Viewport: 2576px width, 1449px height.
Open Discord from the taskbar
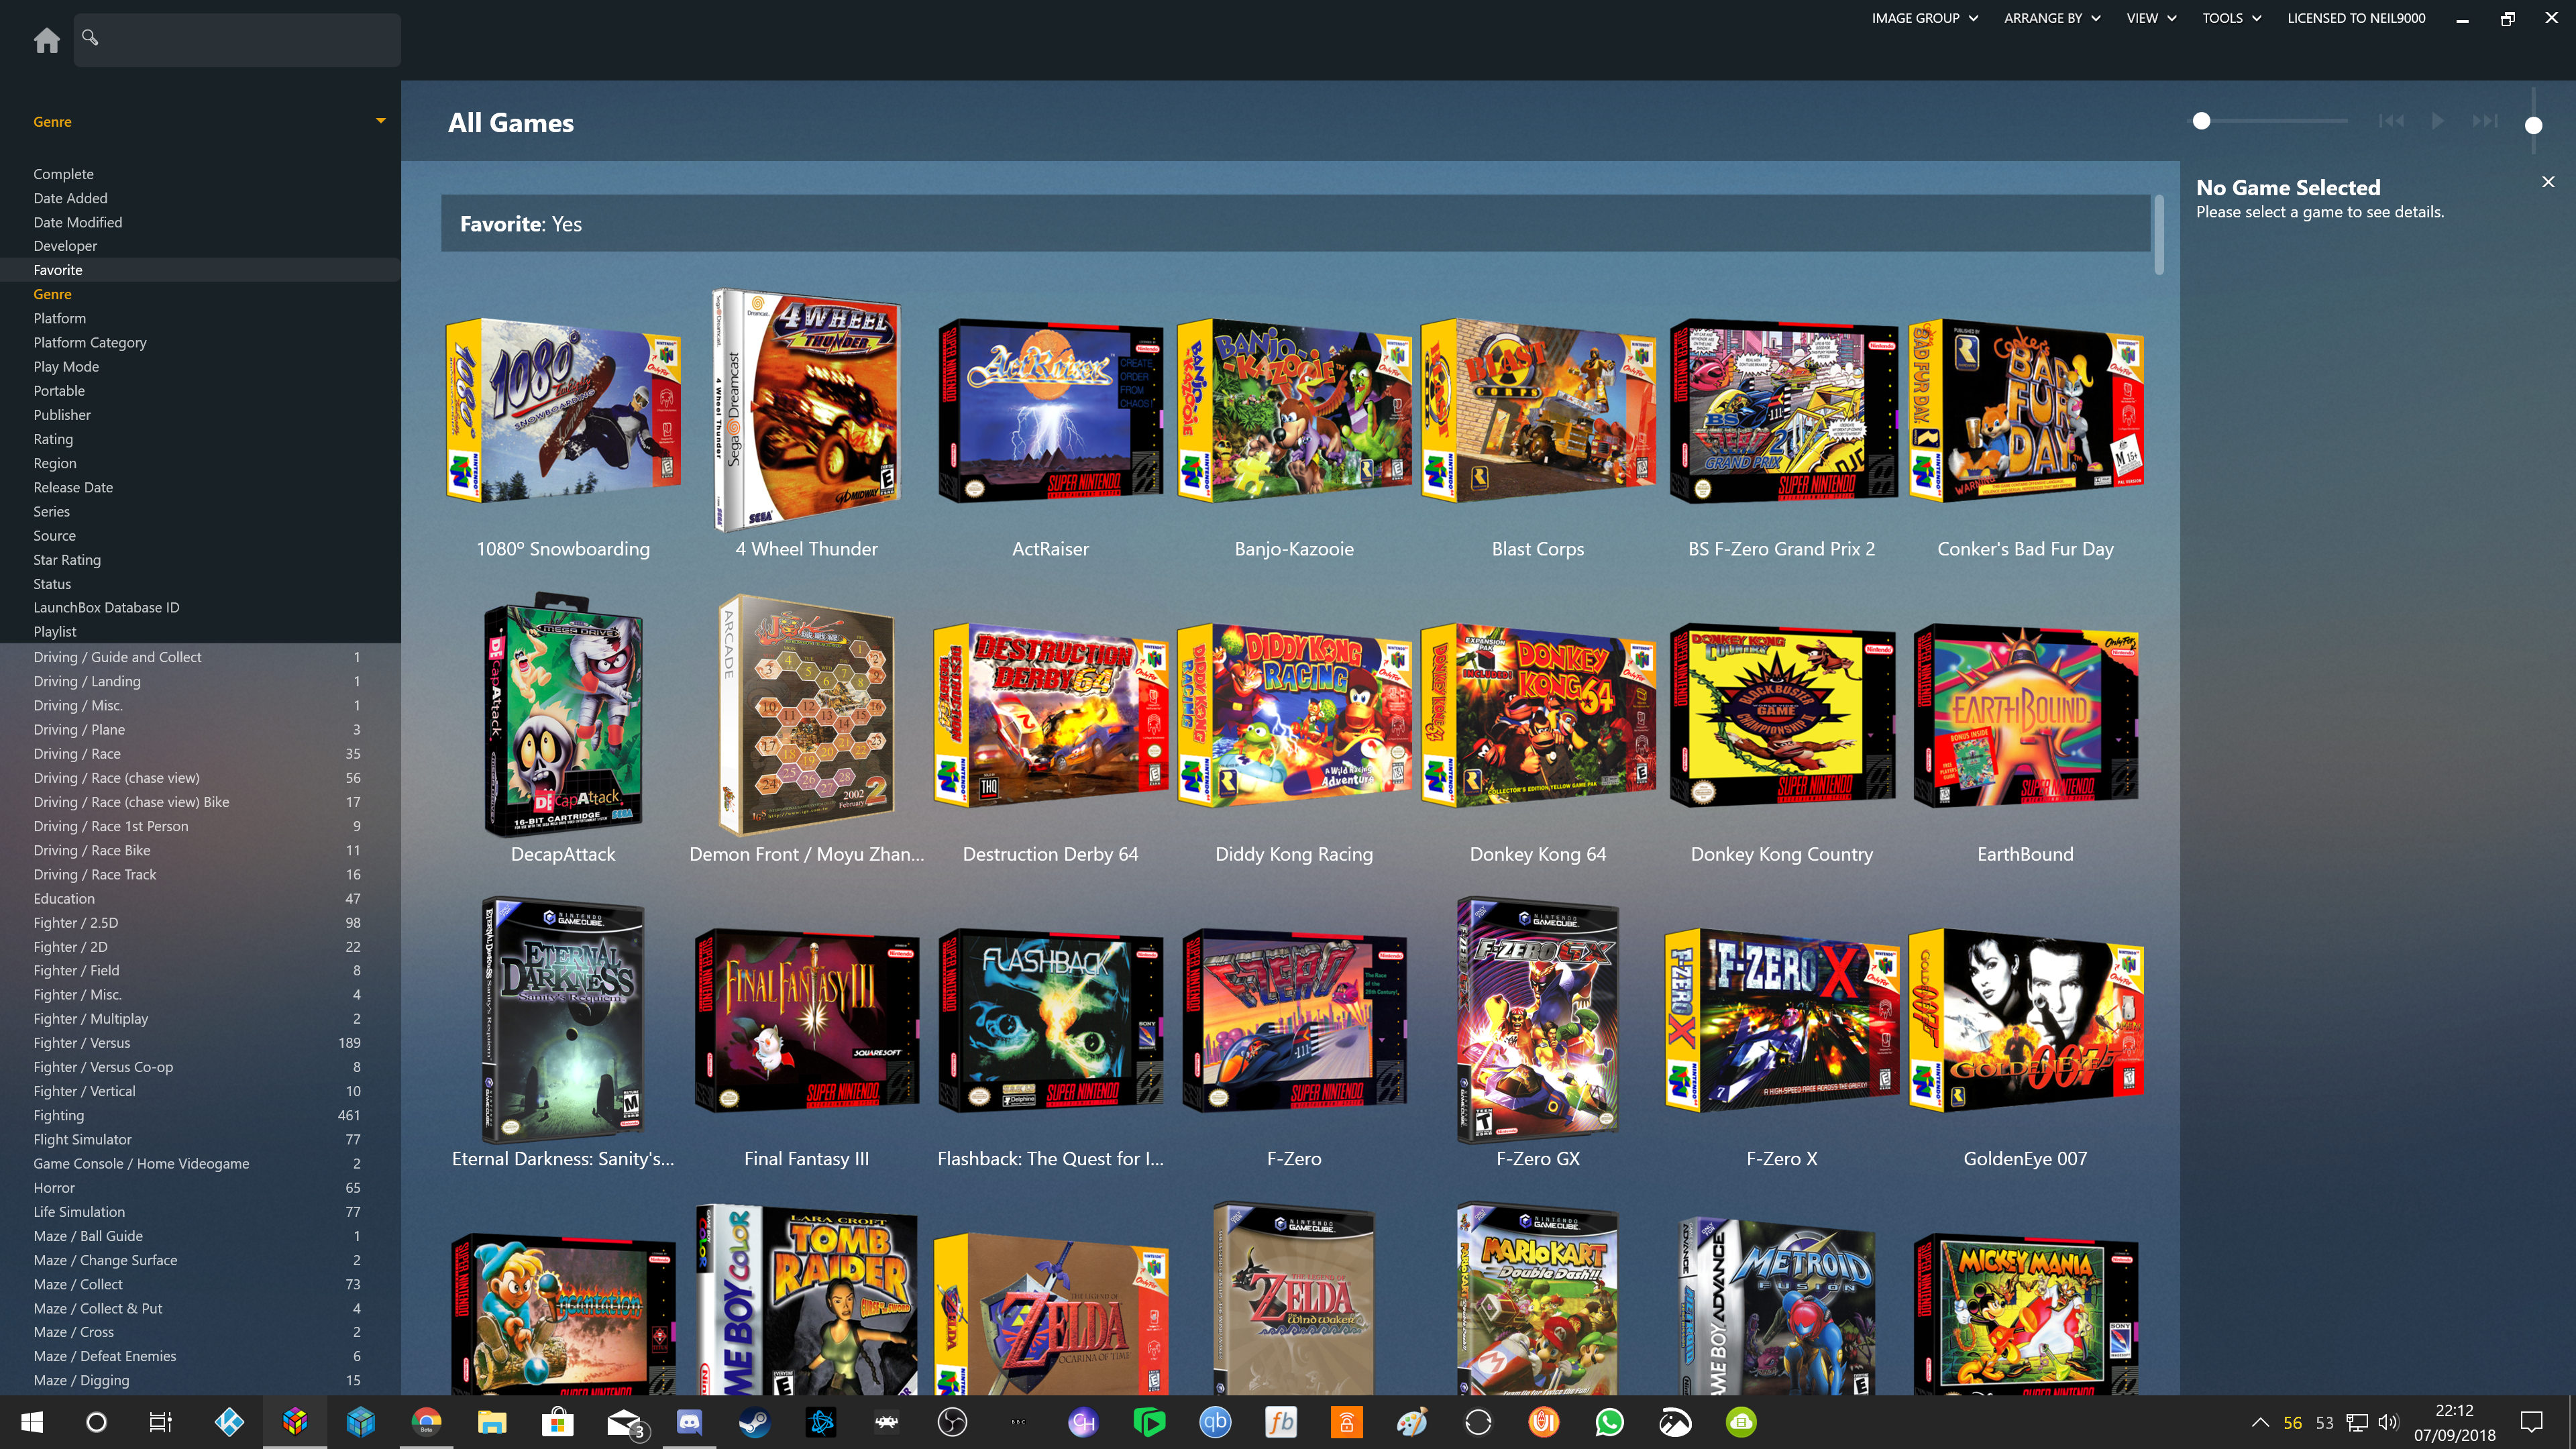click(x=689, y=1422)
